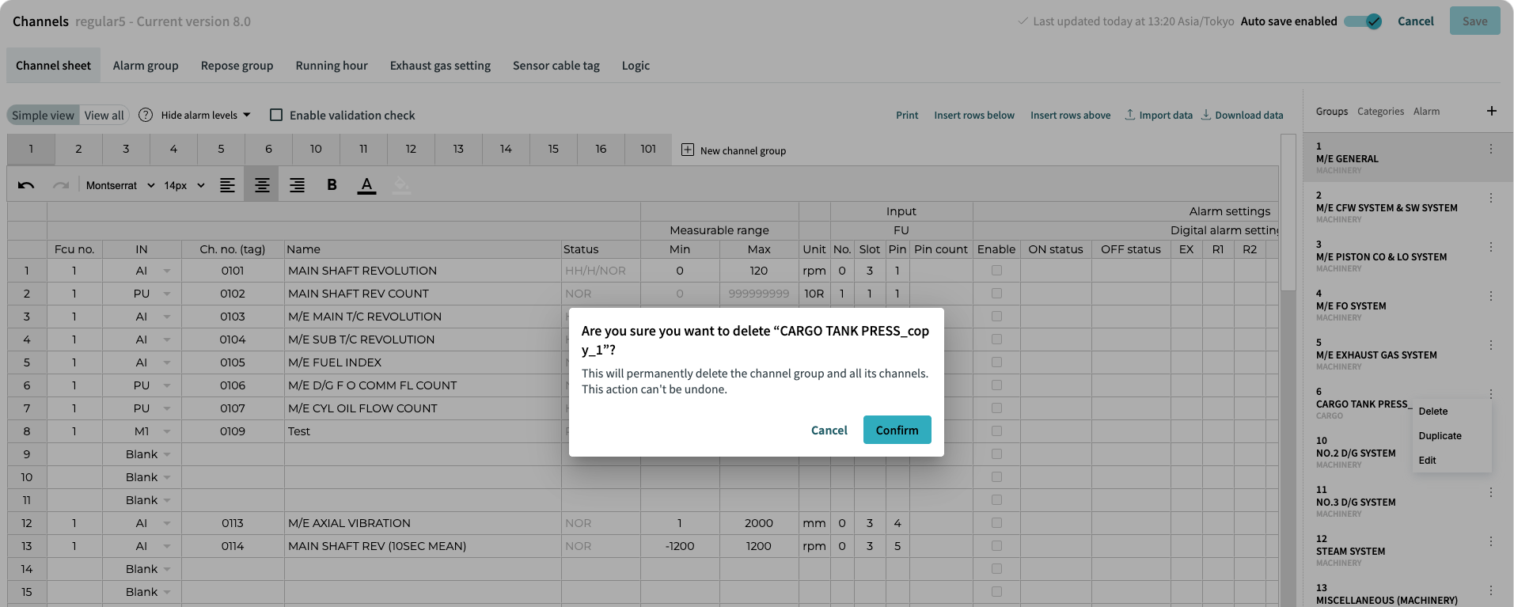Open options for M/E EXHAUST GAS SYSTEM

coord(1491,345)
